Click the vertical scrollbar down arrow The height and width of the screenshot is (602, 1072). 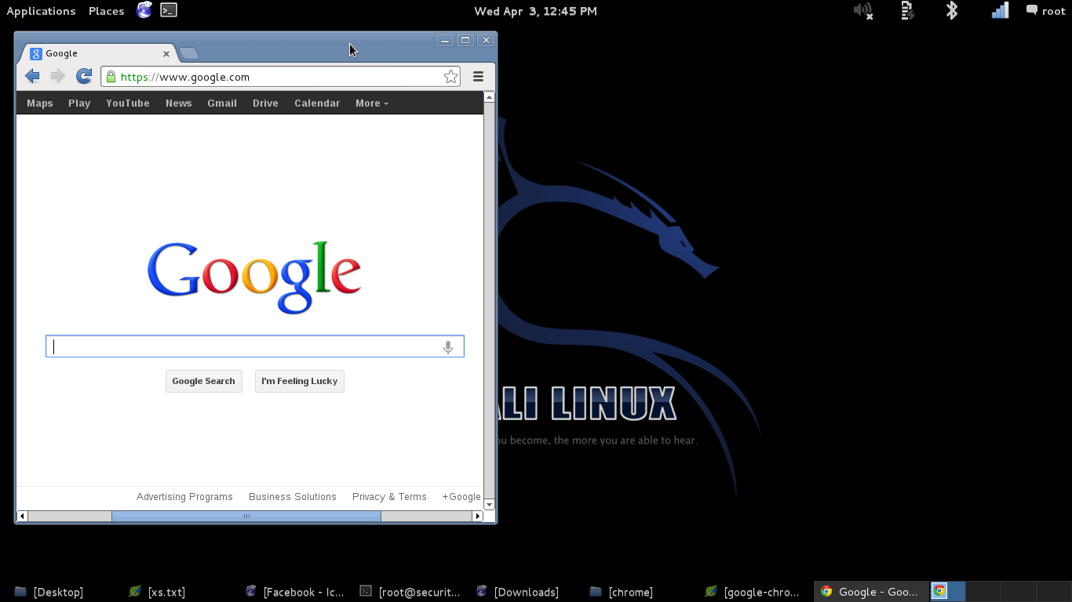click(x=490, y=504)
